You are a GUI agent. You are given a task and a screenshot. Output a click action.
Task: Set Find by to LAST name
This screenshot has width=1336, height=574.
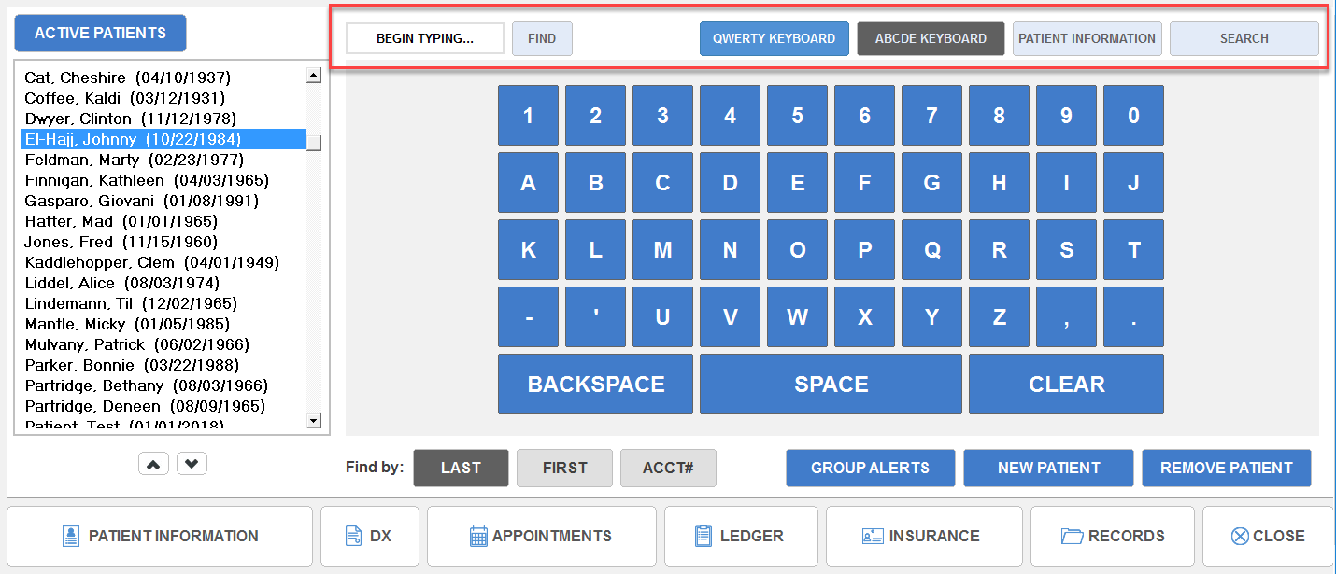pos(461,468)
